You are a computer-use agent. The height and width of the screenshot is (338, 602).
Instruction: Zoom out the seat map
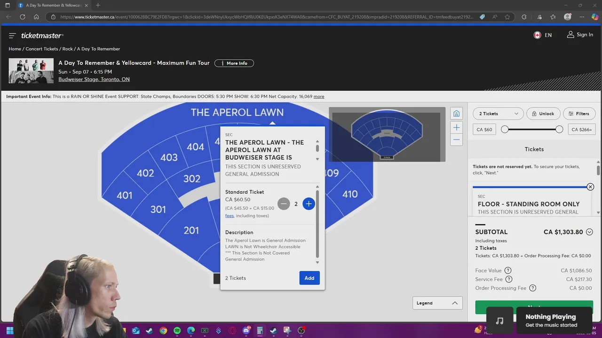[x=456, y=139]
